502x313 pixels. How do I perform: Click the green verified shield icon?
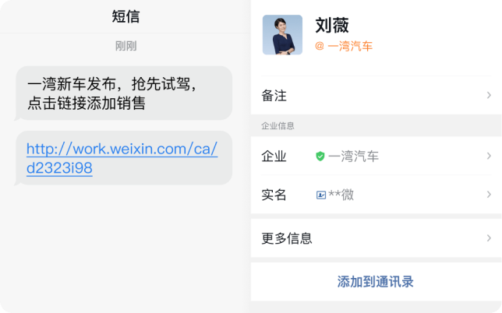point(320,156)
